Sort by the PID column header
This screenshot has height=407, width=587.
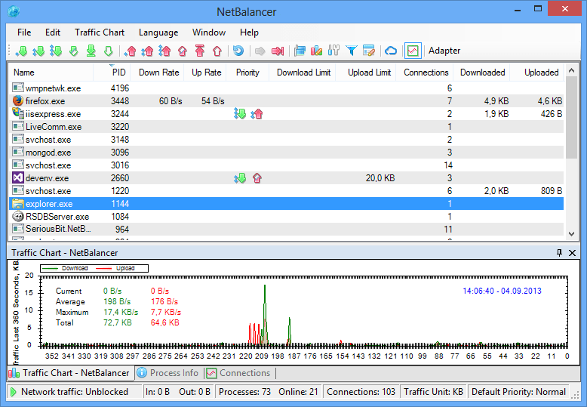112,72
